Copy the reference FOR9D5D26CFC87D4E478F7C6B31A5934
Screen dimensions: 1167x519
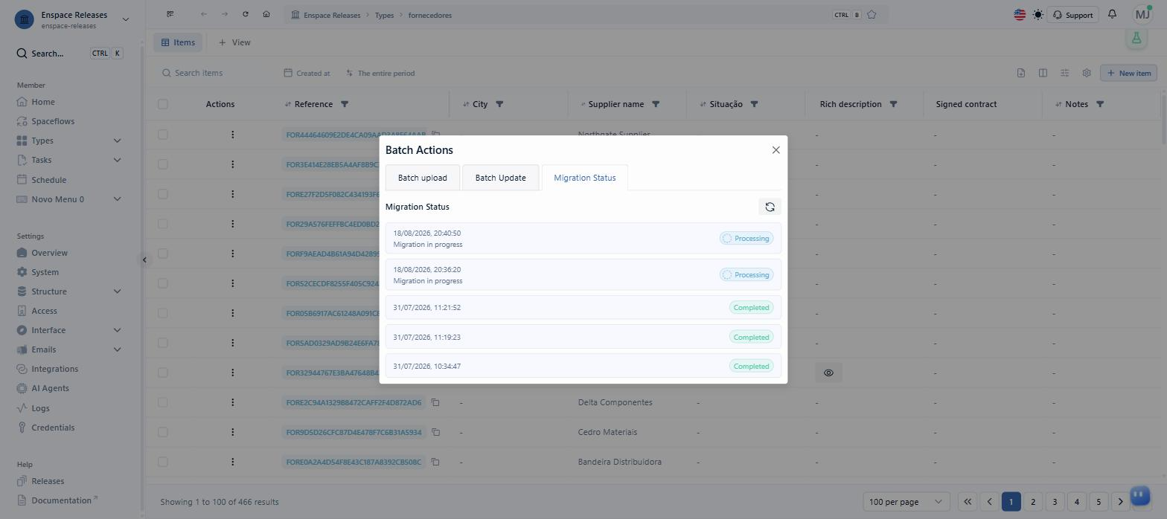pyautogui.click(x=435, y=432)
